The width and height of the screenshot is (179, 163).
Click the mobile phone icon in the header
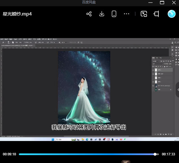114,14
